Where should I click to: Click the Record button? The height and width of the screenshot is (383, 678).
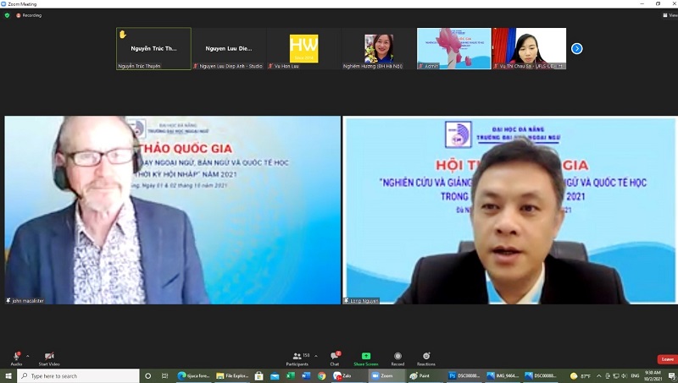pyautogui.click(x=397, y=357)
